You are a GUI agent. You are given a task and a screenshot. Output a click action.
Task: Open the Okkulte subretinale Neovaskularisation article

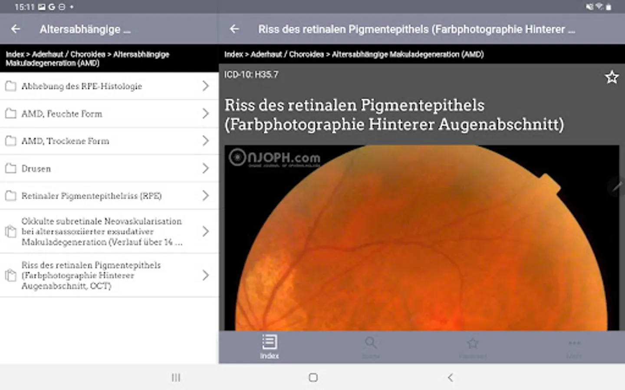[x=109, y=231]
